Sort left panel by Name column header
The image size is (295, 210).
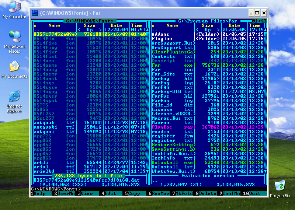pyautogui.click(x=54, y=25)
